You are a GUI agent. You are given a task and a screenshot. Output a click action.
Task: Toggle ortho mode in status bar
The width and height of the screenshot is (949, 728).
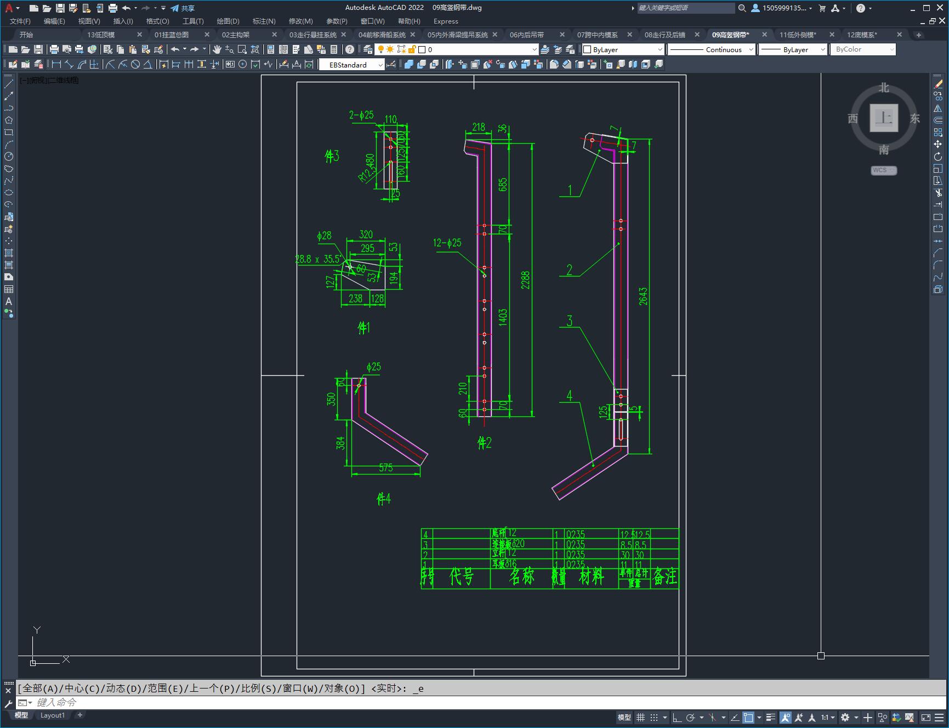[677, 717]
